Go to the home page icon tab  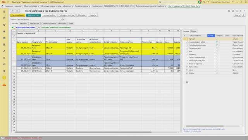2,6
